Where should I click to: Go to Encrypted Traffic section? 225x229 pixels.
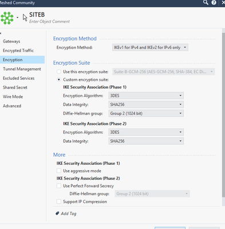click(x=18, y=50)
